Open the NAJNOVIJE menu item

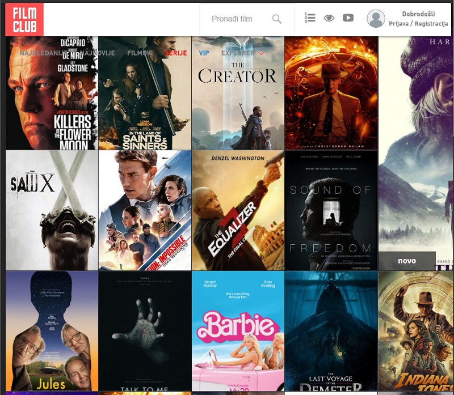(x=97, y=53)
